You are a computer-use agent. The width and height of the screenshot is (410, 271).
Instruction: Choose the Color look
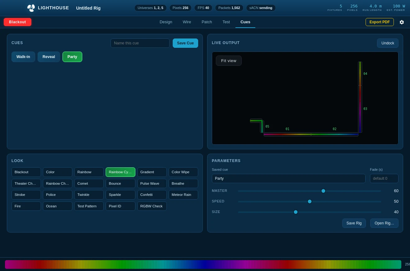pyautogui.click(x=57, y=172)
